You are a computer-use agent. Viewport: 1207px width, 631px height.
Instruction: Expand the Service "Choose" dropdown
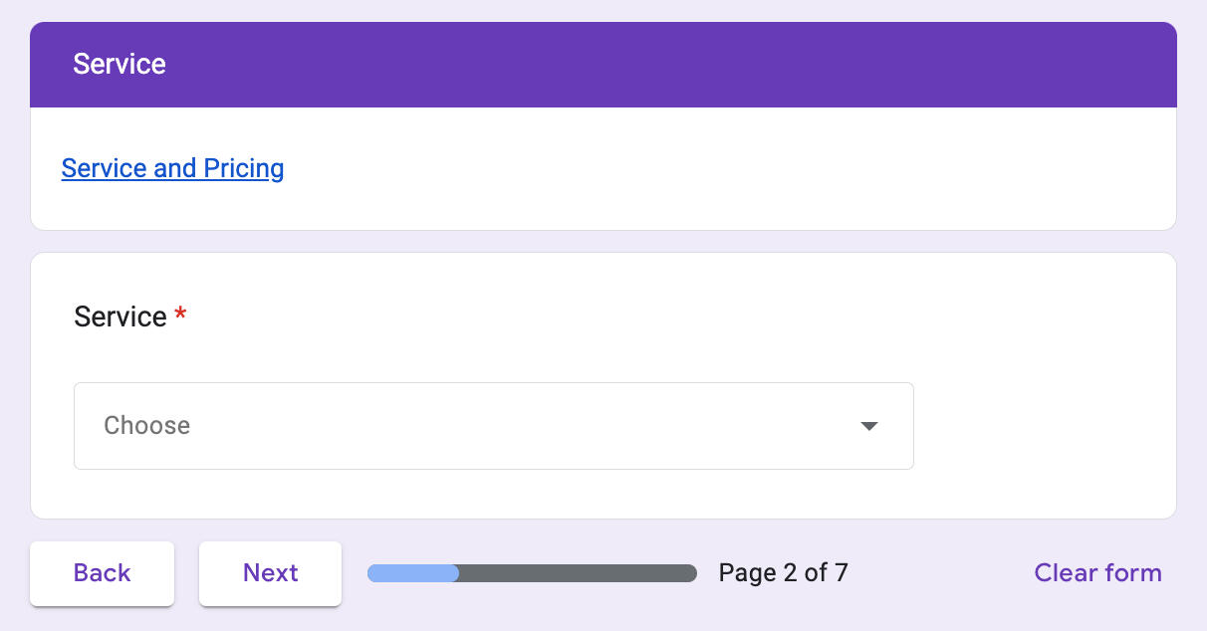493,426
